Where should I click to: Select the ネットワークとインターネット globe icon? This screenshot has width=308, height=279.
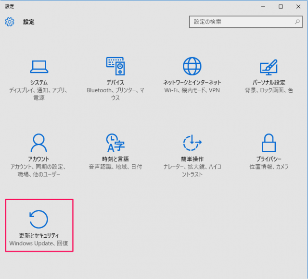coord(192,66)
